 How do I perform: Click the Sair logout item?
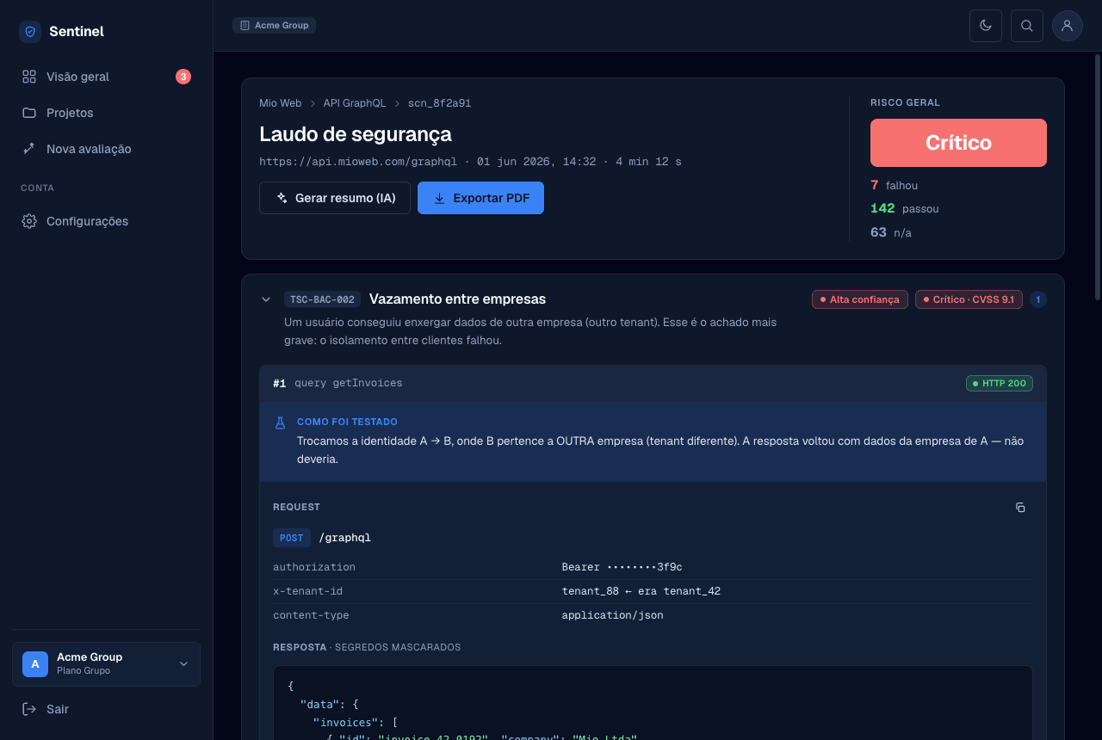click(x=107, y=709)
